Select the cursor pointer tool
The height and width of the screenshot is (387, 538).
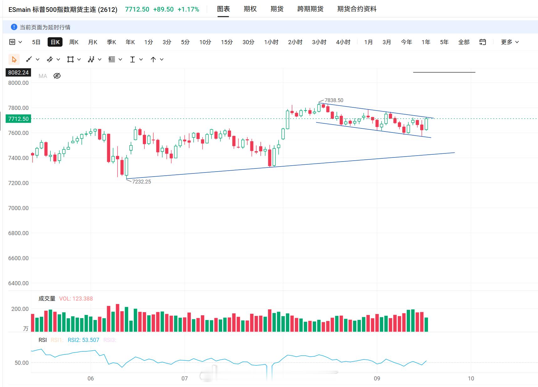(14, 59)
